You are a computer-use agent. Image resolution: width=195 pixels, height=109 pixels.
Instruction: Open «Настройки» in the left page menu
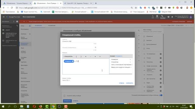click(x=24, y=78)
